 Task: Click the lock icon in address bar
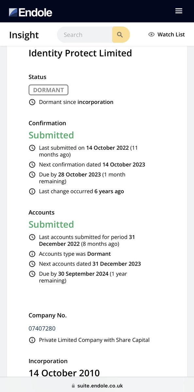click(x=73, y=386)
